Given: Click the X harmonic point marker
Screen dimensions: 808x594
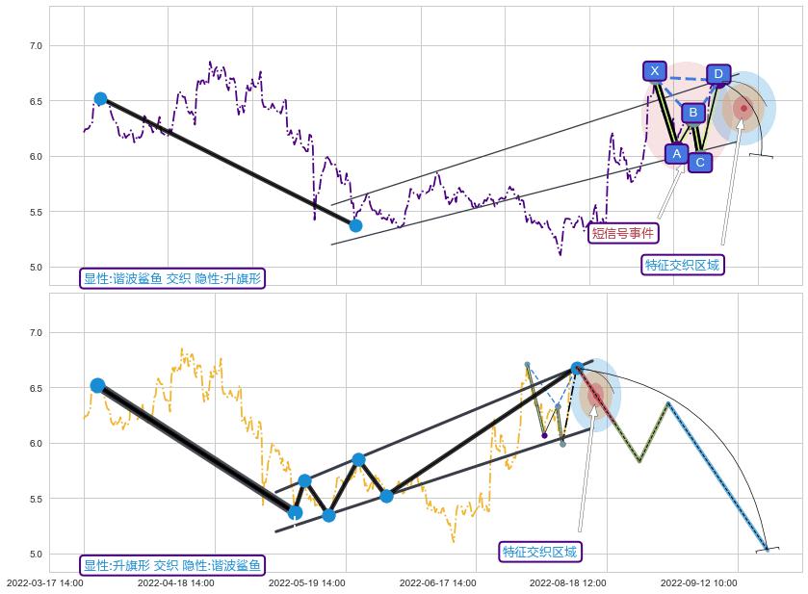Looking at the screenshot, I should [x=654, y=71].
